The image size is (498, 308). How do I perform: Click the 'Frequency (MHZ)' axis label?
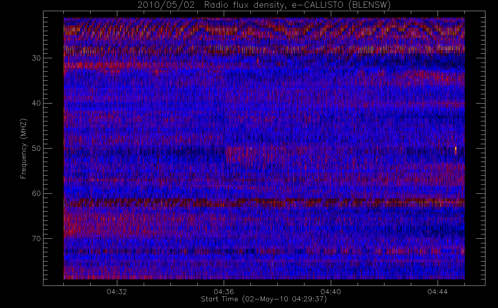24,148
